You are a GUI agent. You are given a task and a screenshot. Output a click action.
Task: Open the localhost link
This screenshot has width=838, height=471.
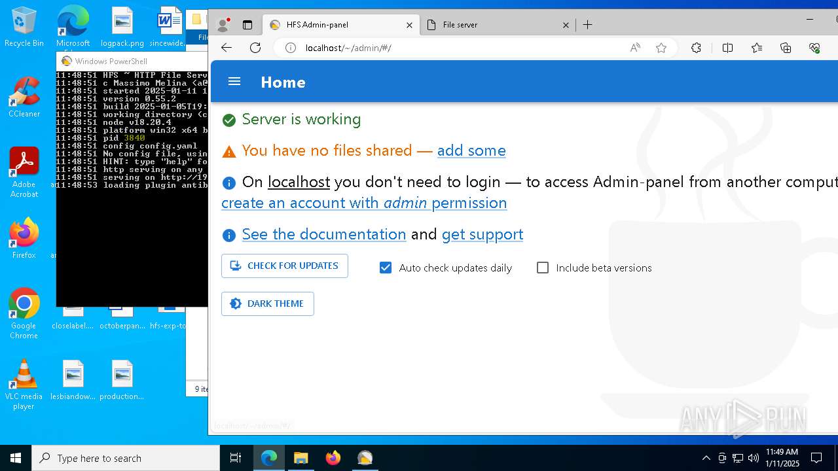point(299,182)
